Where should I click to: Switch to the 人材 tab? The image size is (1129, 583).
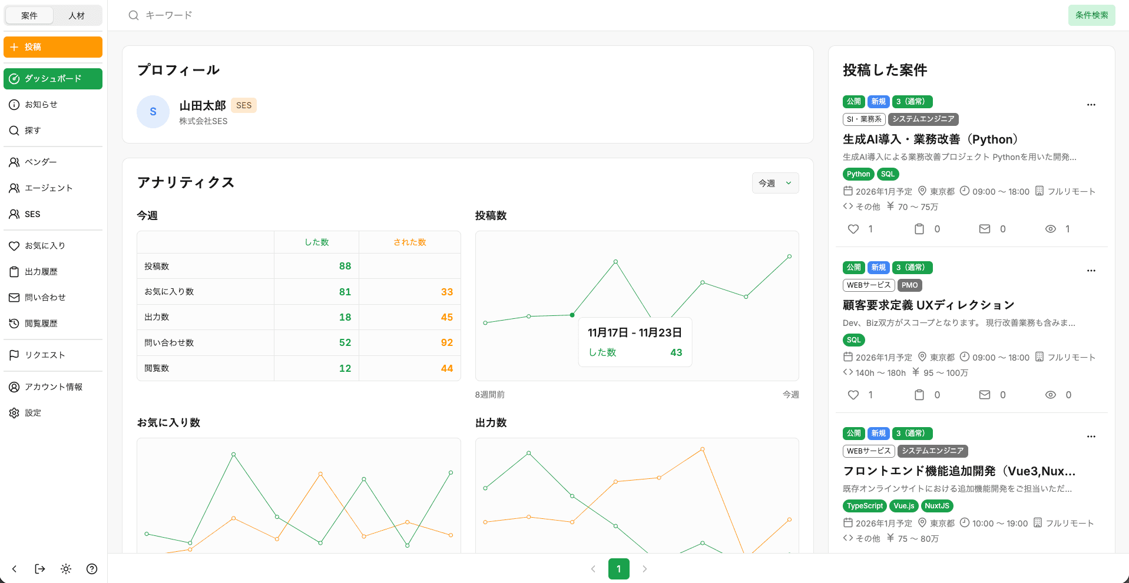77,15
